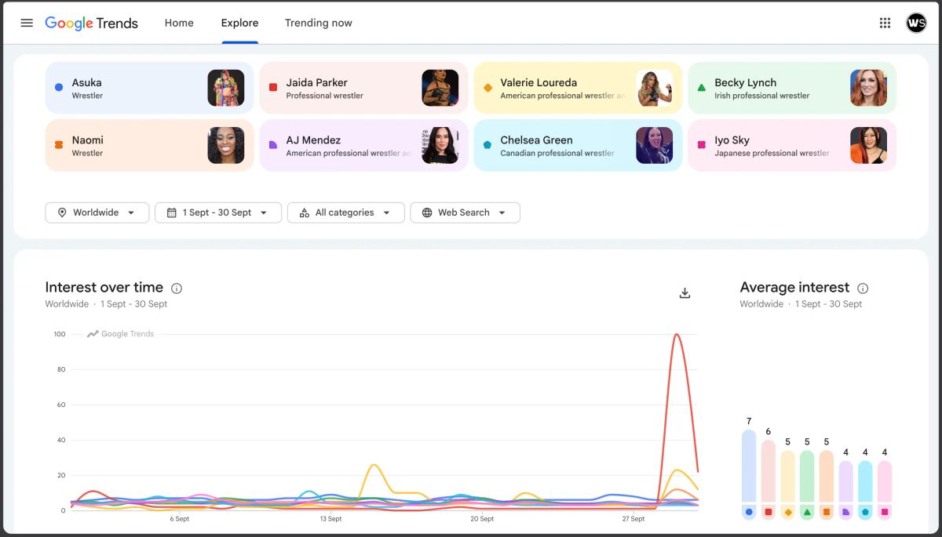Select the Asuka search term card
Image resolution: width=942 pixels, height=537 pixels.
(x=149, y=88)
